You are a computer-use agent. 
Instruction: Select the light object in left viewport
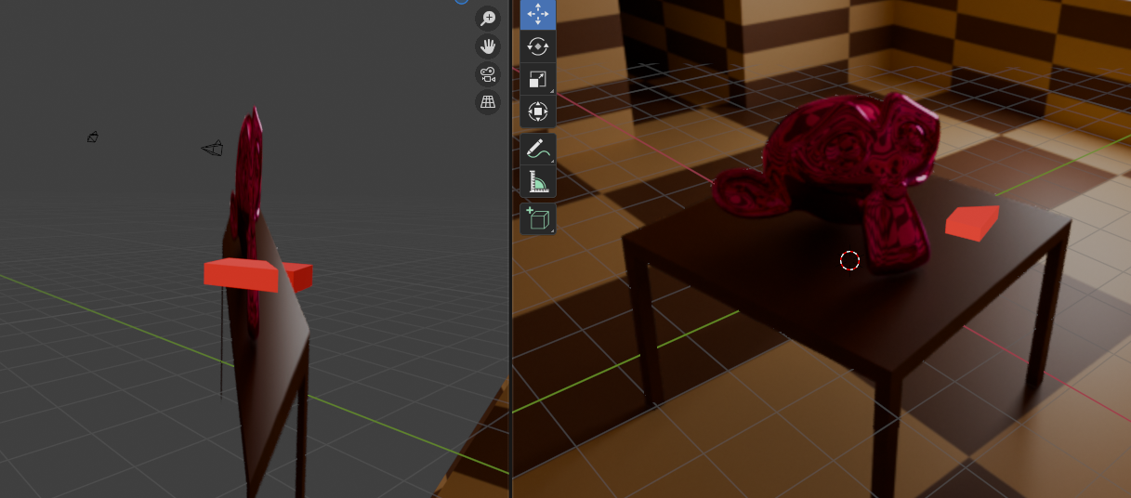click(x=93, y=138)
